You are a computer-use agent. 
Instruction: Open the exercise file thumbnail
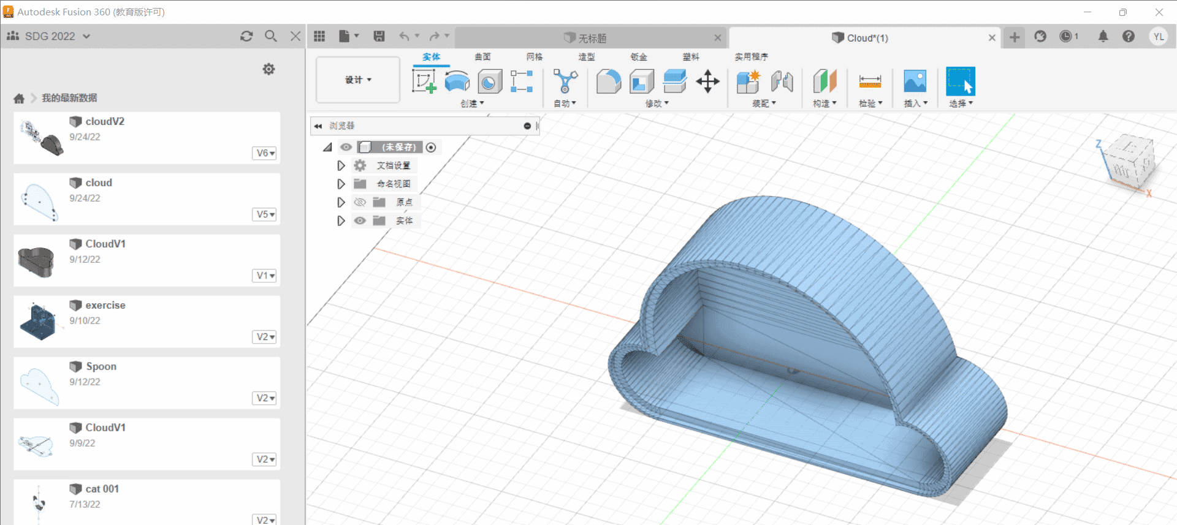tap(38, 321)
